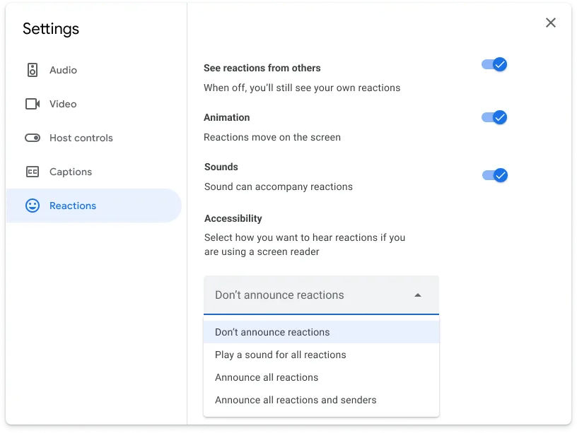Collapse the dropdown using the arrow
This screenshot has height=433, width=577.
click(418, 295)
